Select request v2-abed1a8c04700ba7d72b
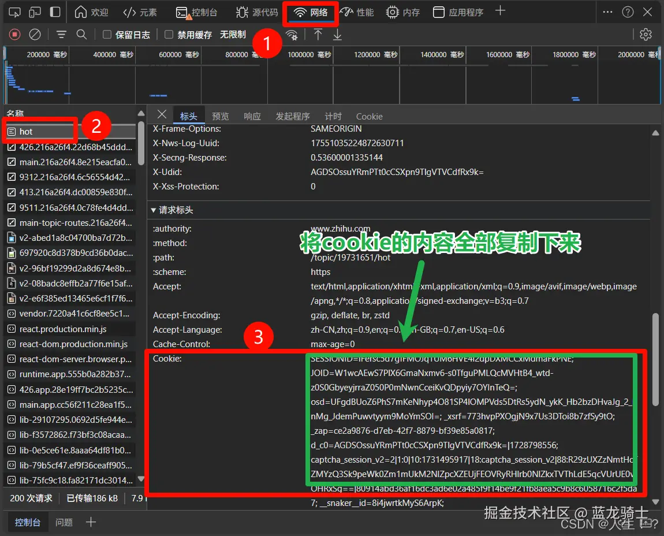Viewport: 664px width, 536px height. (69, 238)
